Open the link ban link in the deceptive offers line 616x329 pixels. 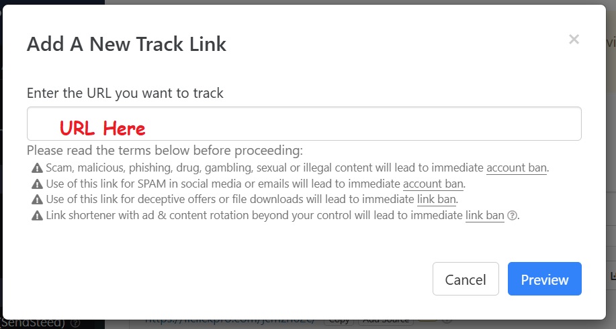pyautogui.click(x=437, y=200)
